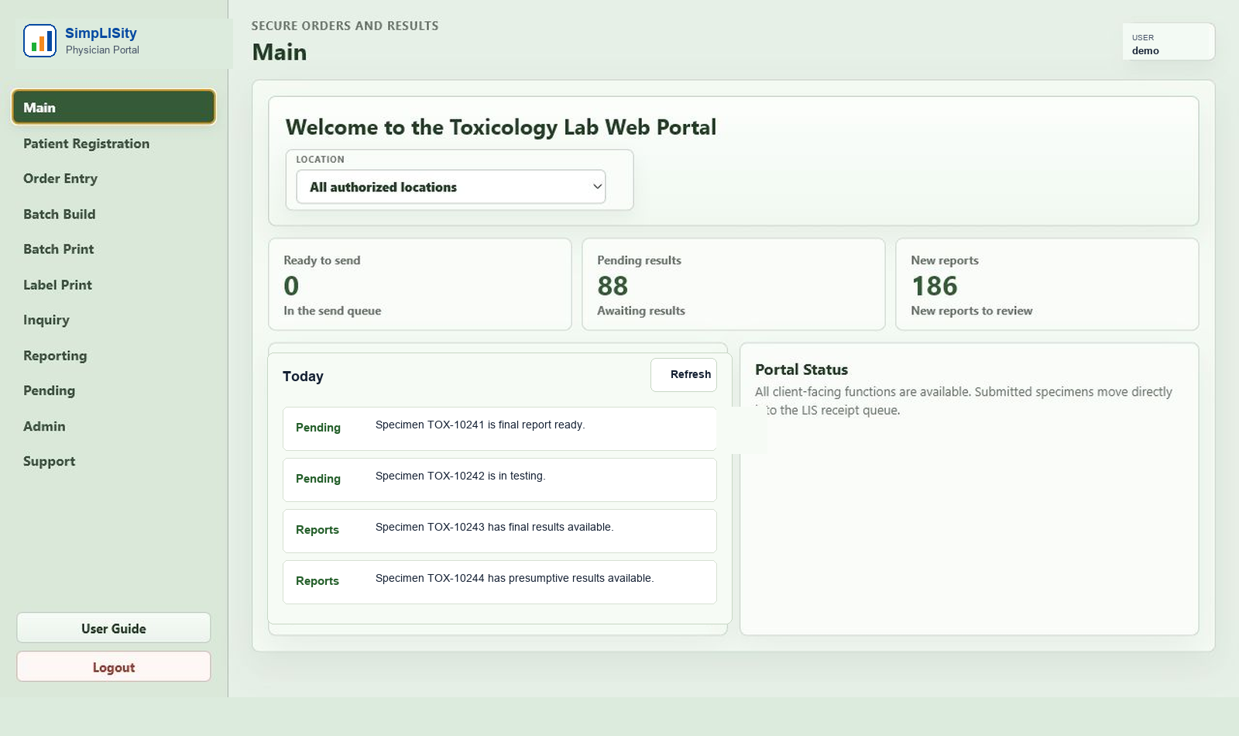Click the Welcome to the Toxicology Lab heading

[501, 127]
